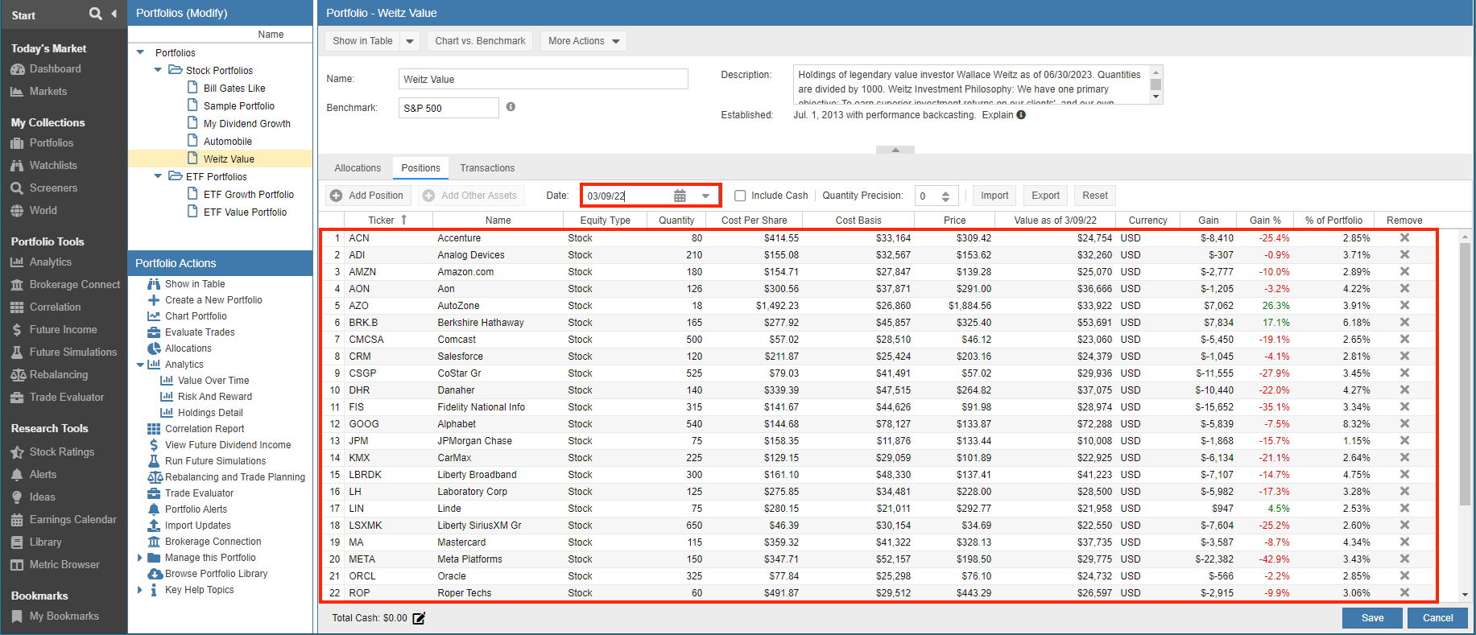This screenshot has height=635, width=1476.
Task: Click the Export button
Action: pos(1045,196)
